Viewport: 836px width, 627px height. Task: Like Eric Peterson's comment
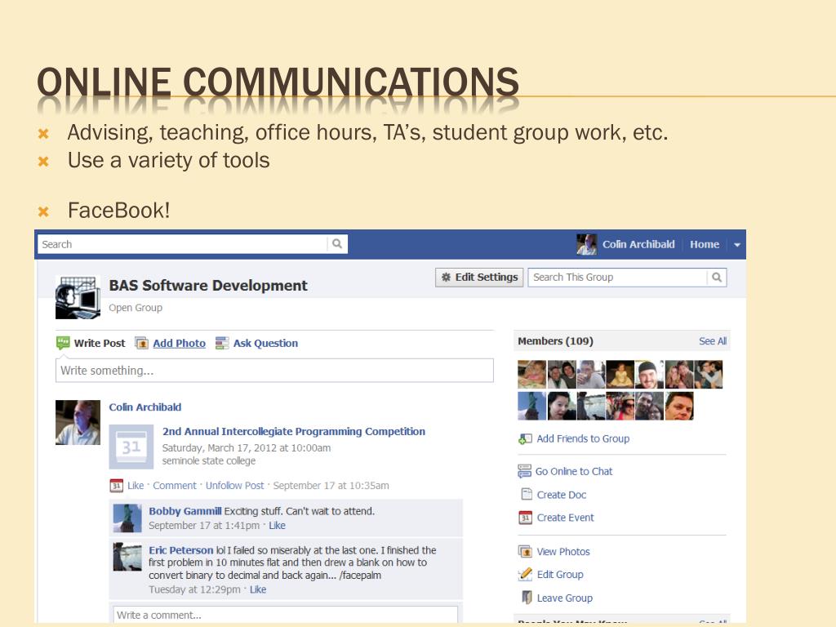click(258, 589)
